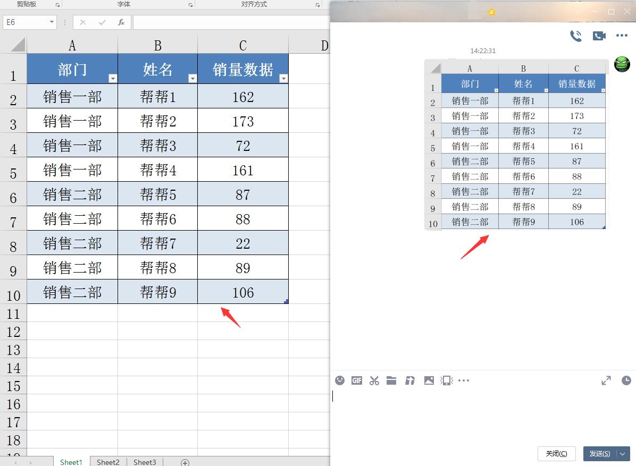
Task: Click the GIF button in chat toolbar
Action: point(357,380)
